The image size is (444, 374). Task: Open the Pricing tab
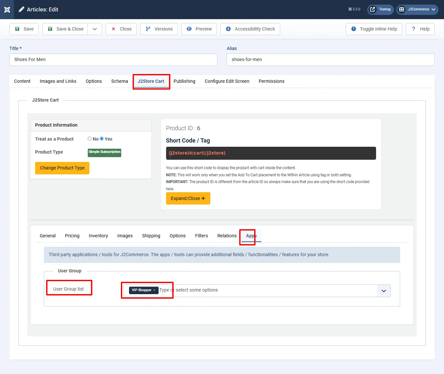72,236
